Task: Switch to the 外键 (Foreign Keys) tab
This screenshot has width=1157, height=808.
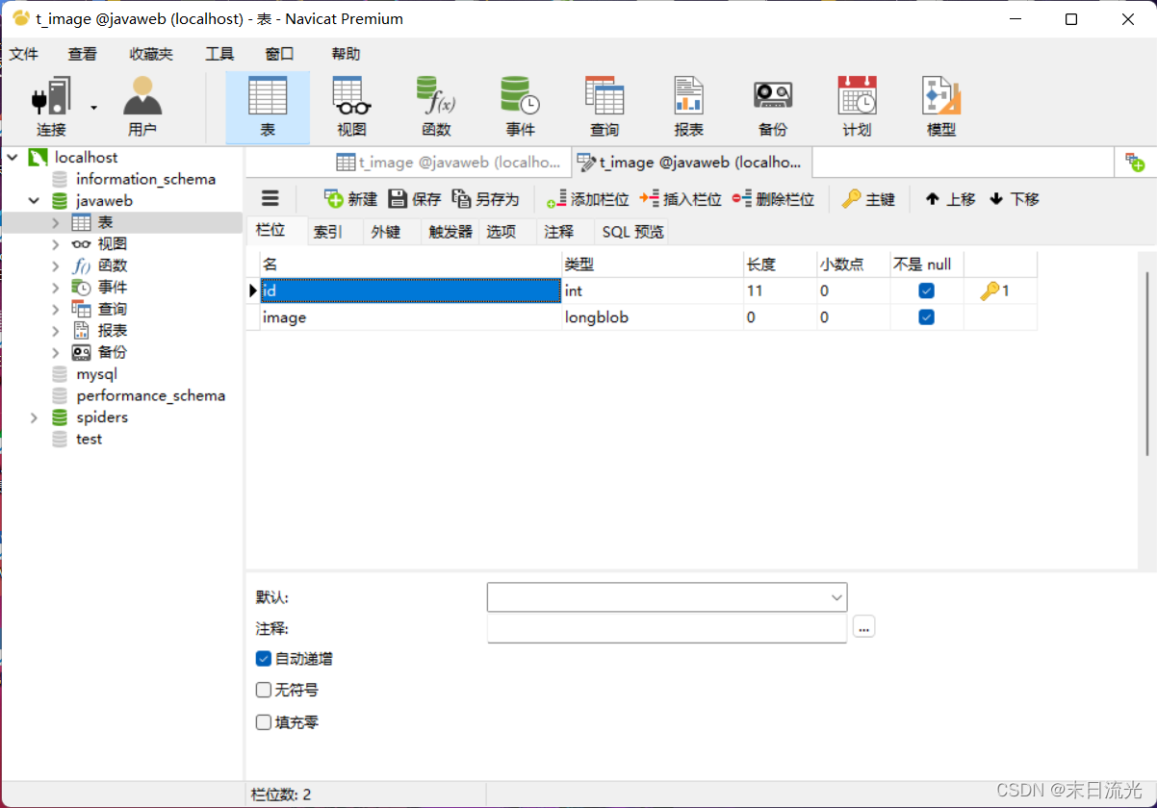Action: (x=385, y=232)
